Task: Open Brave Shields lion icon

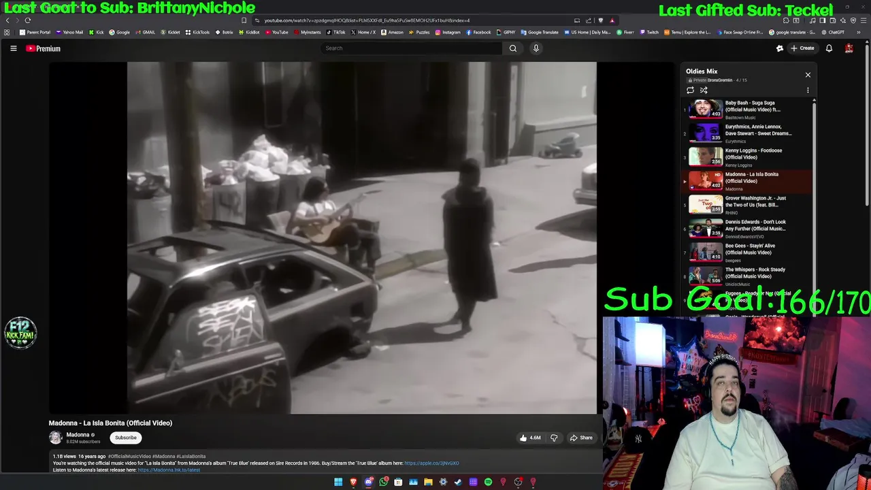Action: tap(600, 20)
